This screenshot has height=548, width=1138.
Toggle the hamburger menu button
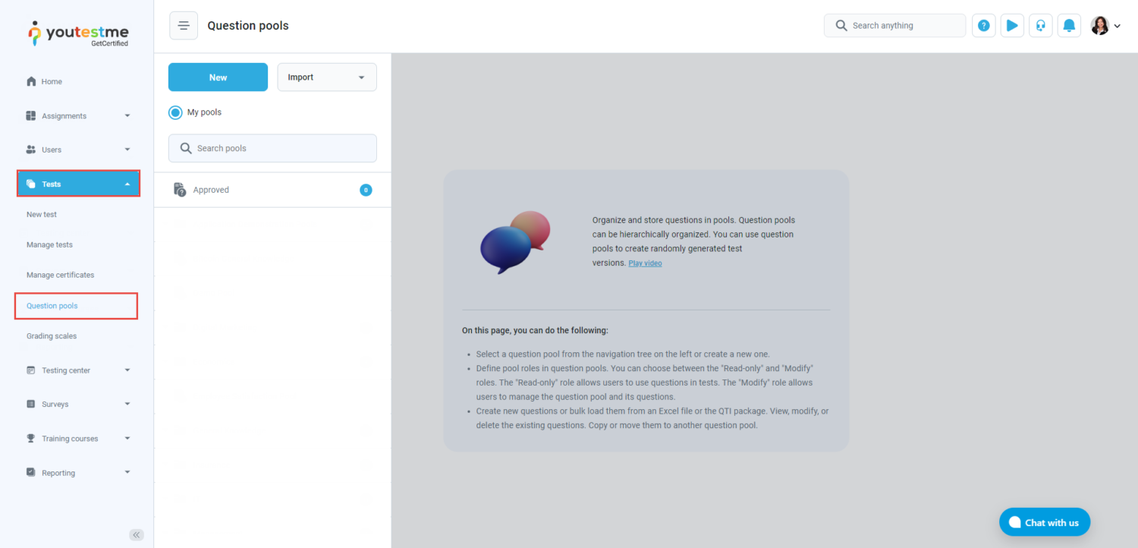coord(184,26)
